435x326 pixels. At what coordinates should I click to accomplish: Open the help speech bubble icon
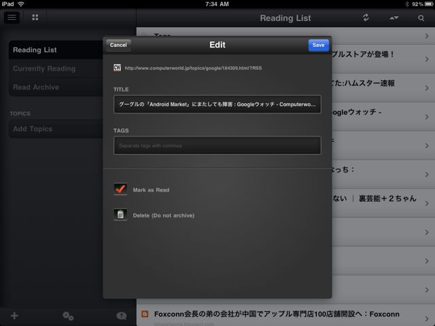click(x=121, y=316)
